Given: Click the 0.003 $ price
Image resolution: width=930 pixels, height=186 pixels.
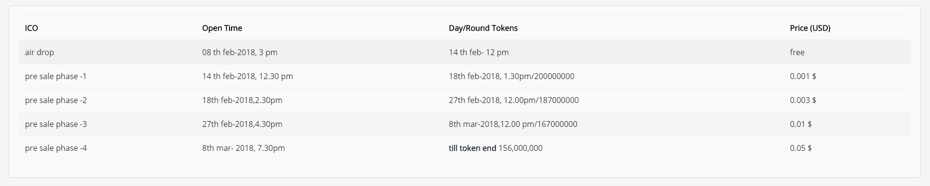Looking at the screenshot, I should click(x=803, y=100).
